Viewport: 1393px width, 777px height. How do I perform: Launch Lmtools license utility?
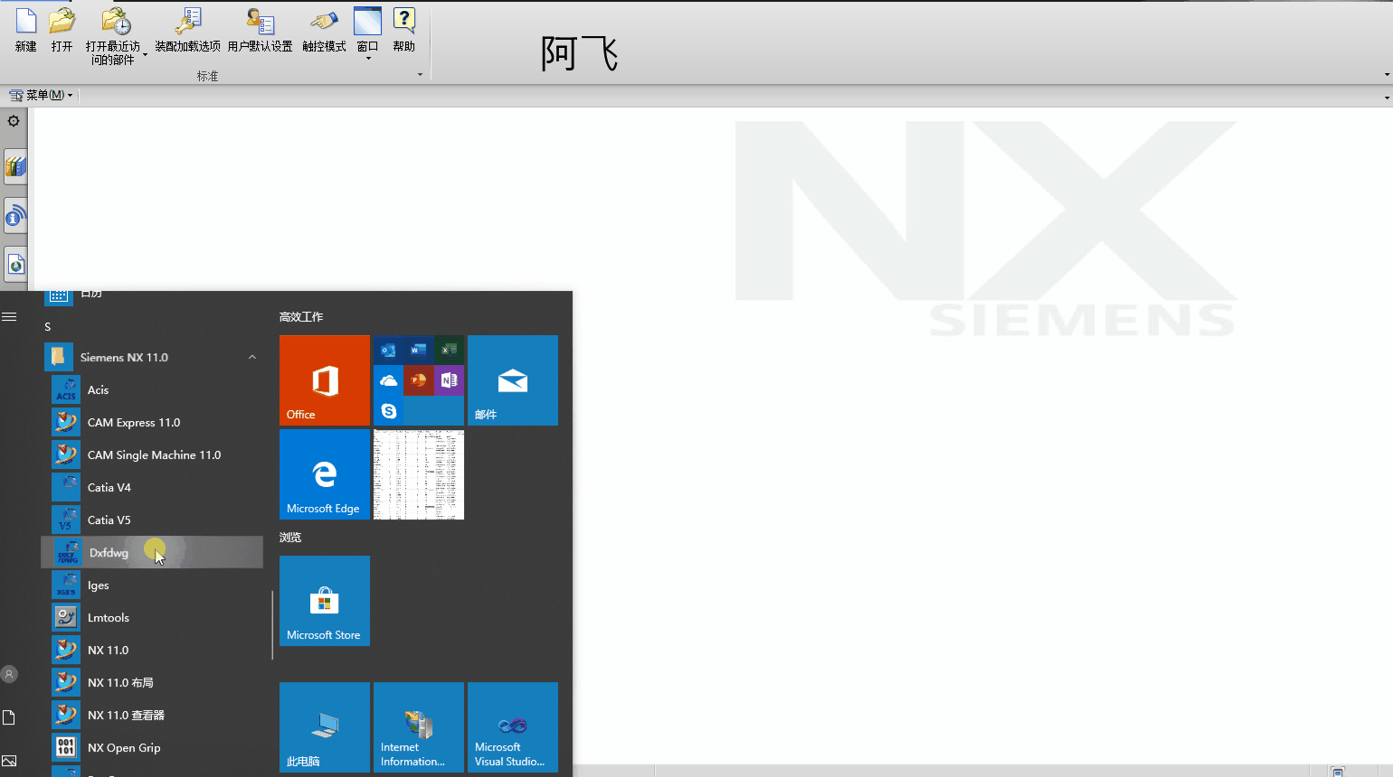click(x=152, y=617)
